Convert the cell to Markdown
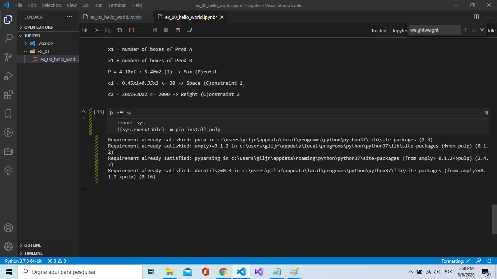 (129, 113)
